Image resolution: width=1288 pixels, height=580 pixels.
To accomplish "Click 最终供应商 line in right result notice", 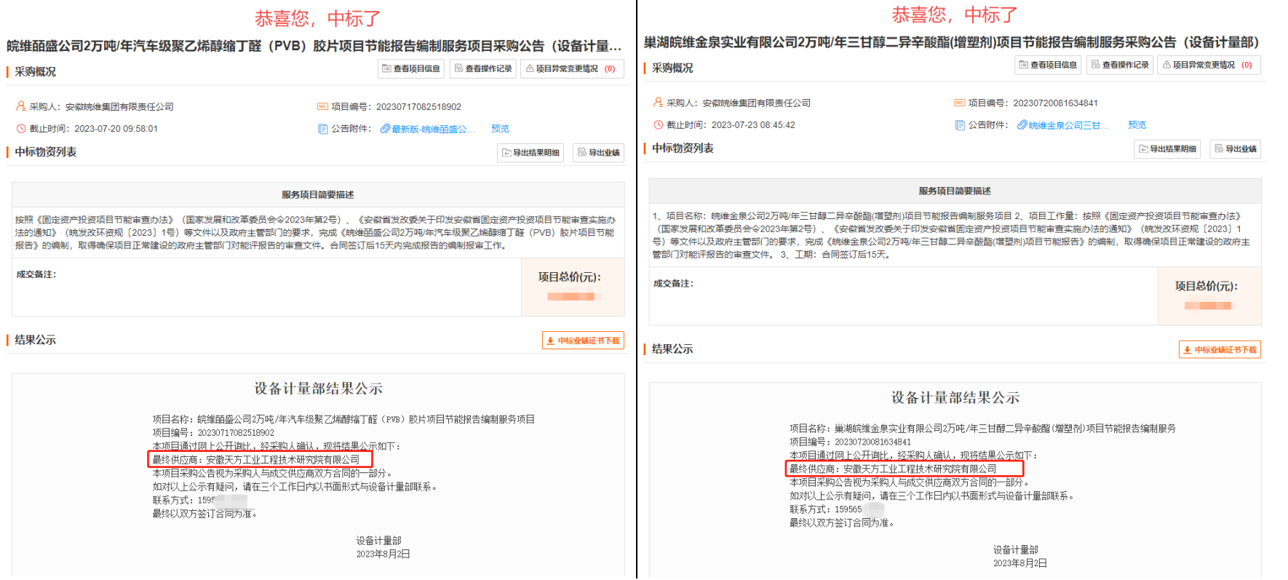I will click(893, 469).
